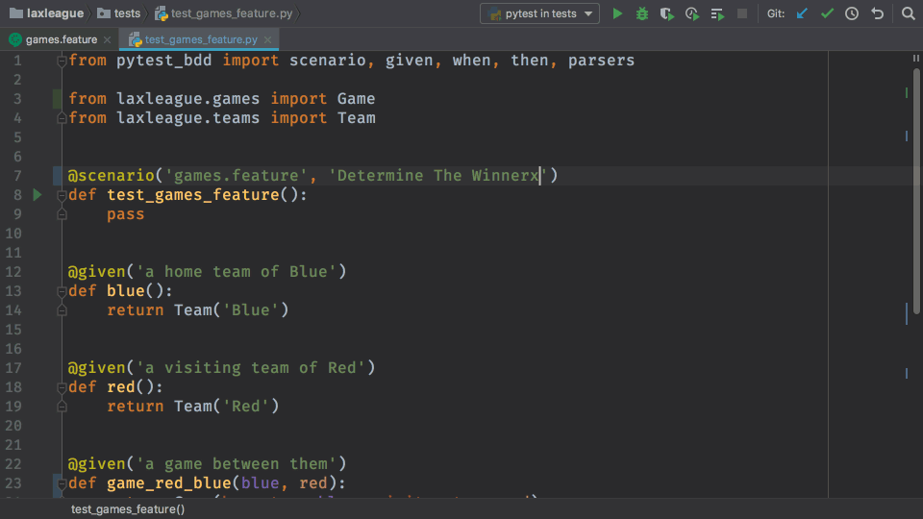Viewport: 923px width, 519px height.
Task: Click the fold end marker at line 19
Action: (62, 407)
